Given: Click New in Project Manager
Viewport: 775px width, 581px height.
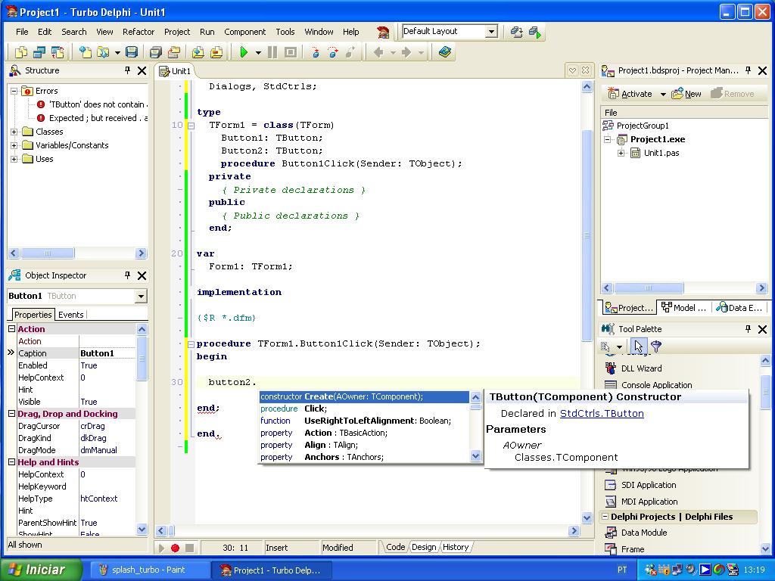Looking at the screenshot, I should 686,94.
